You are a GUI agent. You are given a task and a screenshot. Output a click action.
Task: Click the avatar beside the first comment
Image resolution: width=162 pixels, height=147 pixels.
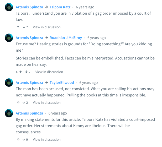tap(9, 7)
